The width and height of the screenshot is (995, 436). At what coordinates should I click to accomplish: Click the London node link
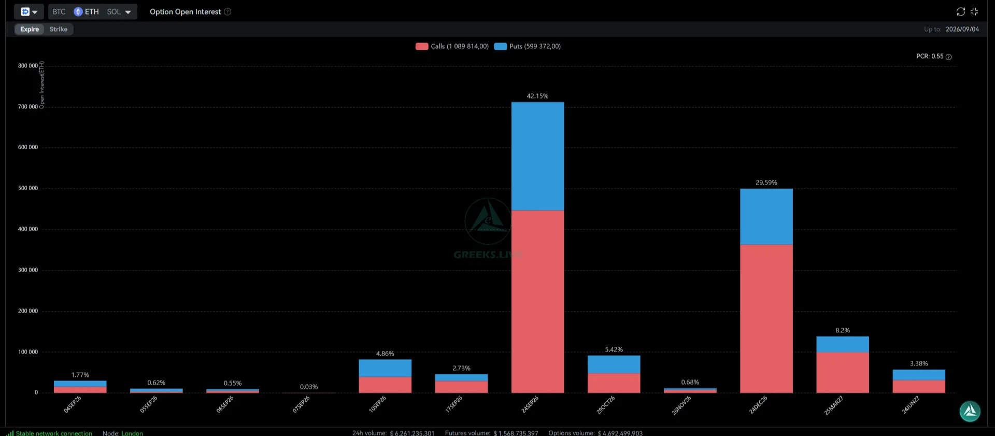pos(132,433)
